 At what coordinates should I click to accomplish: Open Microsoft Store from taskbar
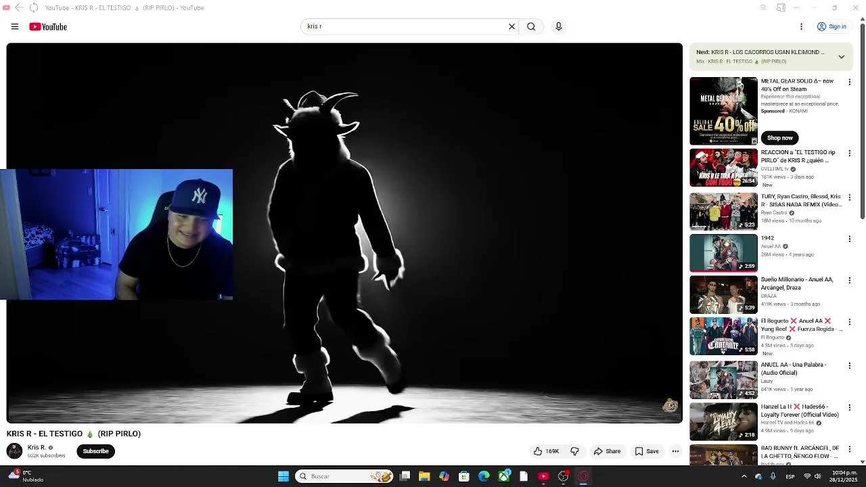464,476
